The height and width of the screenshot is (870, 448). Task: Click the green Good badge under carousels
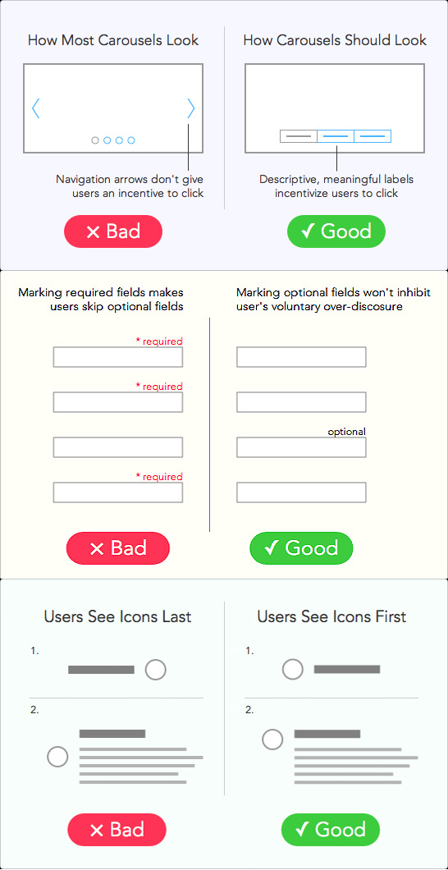click(x=336, y=231)
